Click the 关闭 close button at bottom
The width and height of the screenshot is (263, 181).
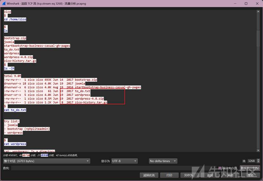230,175
